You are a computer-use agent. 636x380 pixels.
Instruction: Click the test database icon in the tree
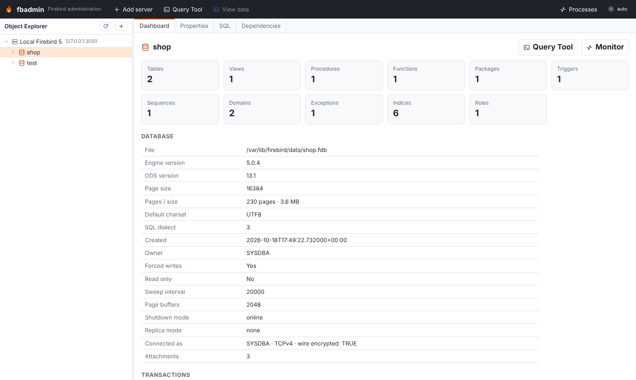22,63
